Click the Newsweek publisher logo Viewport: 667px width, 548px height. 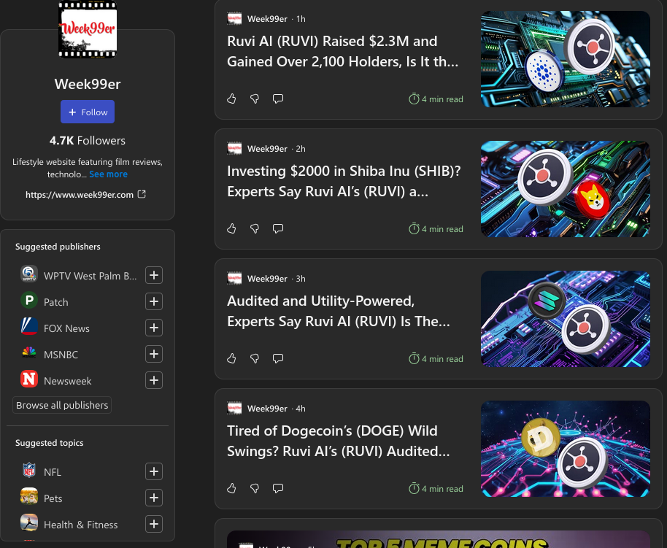pyautogui.click(x=29, y=379)
